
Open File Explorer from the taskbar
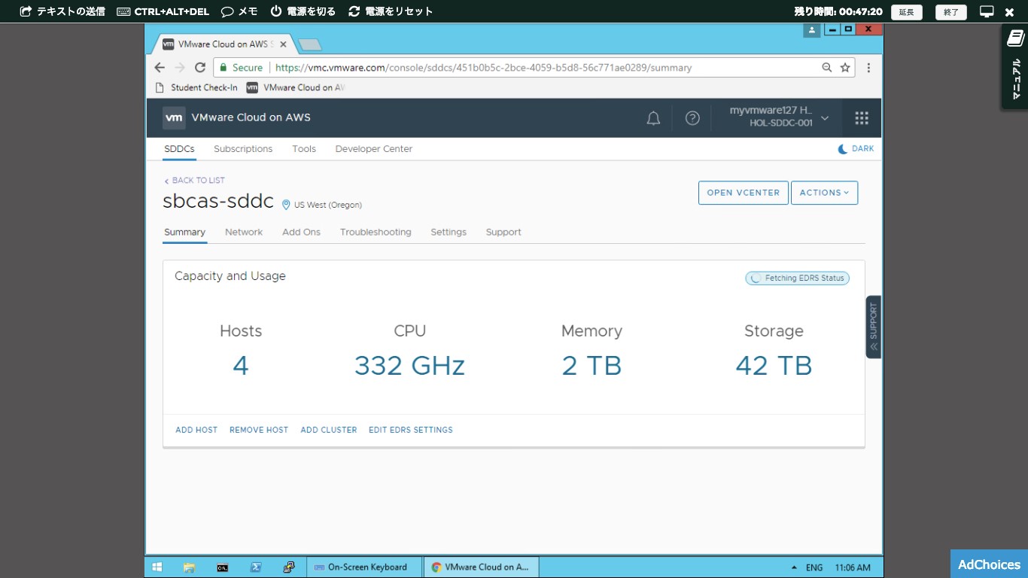pos(190,567)
